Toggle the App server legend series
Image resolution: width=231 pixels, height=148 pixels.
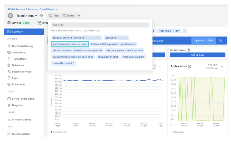pyautogui.click(x=178, y=132)
